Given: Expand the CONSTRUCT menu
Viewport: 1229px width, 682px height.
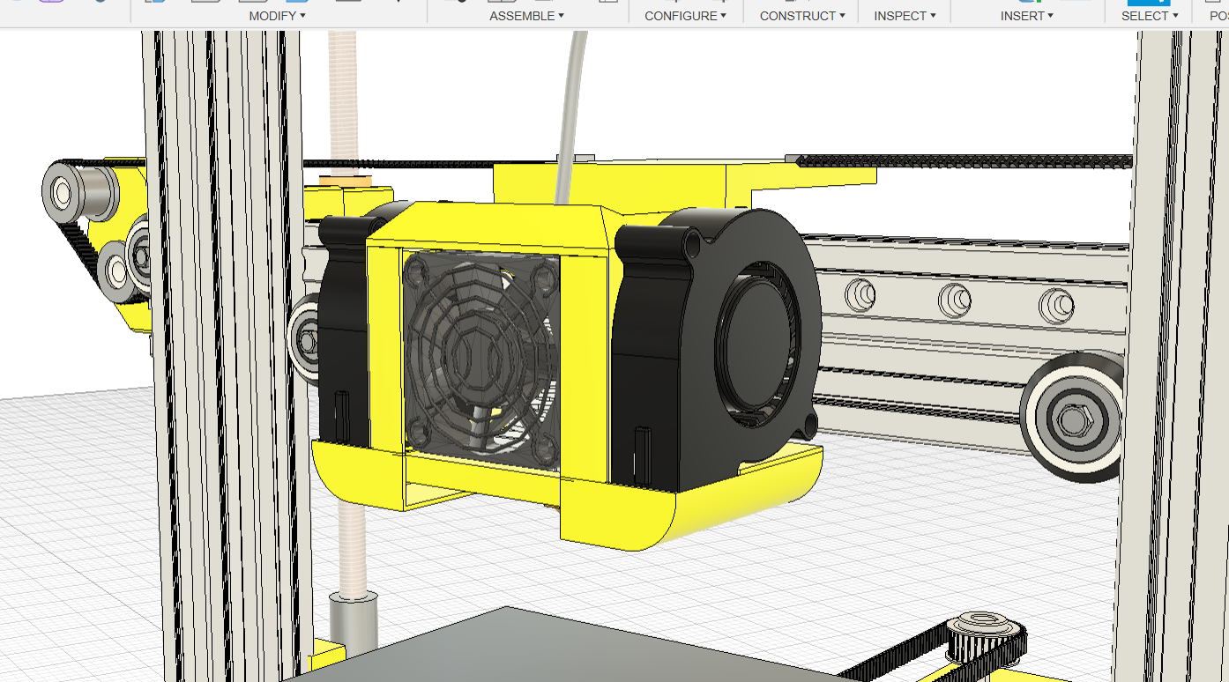Looking at the screenshot, I should point(801,16).
